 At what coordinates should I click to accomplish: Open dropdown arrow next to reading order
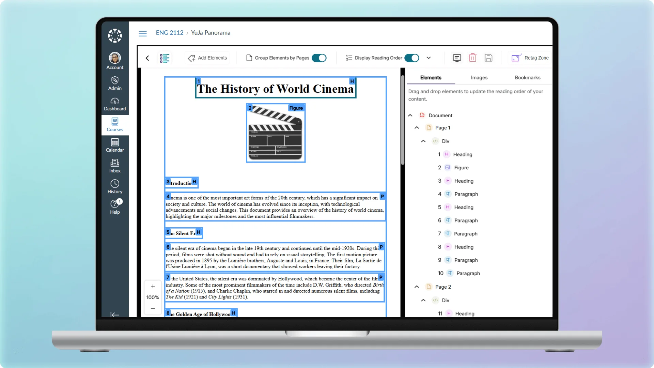(x=429, y=58)
